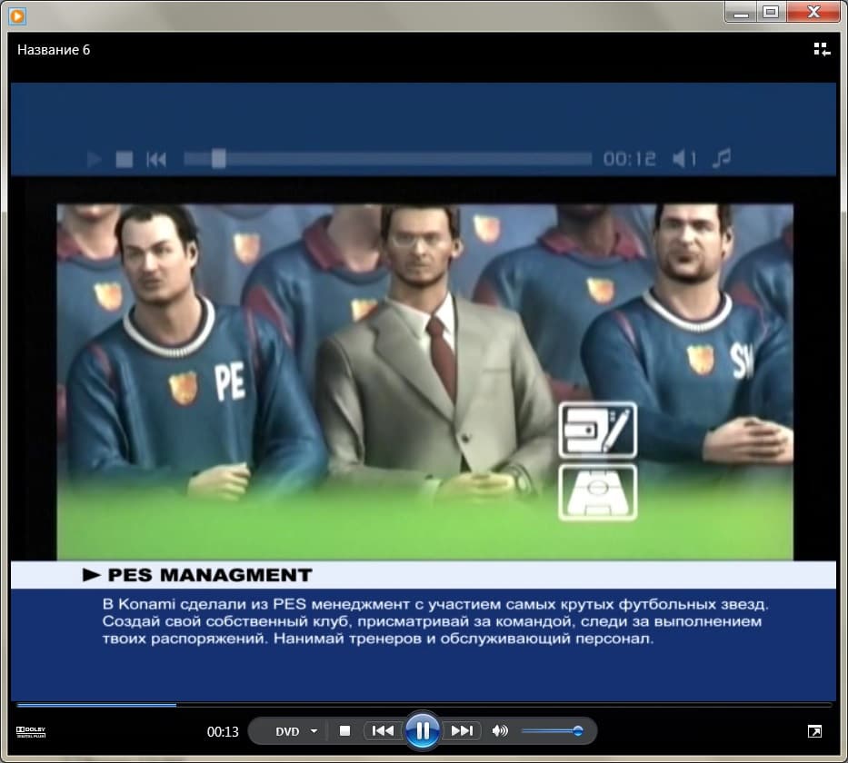Click the arrow beside PES MANAGMENT

(92, 575)
